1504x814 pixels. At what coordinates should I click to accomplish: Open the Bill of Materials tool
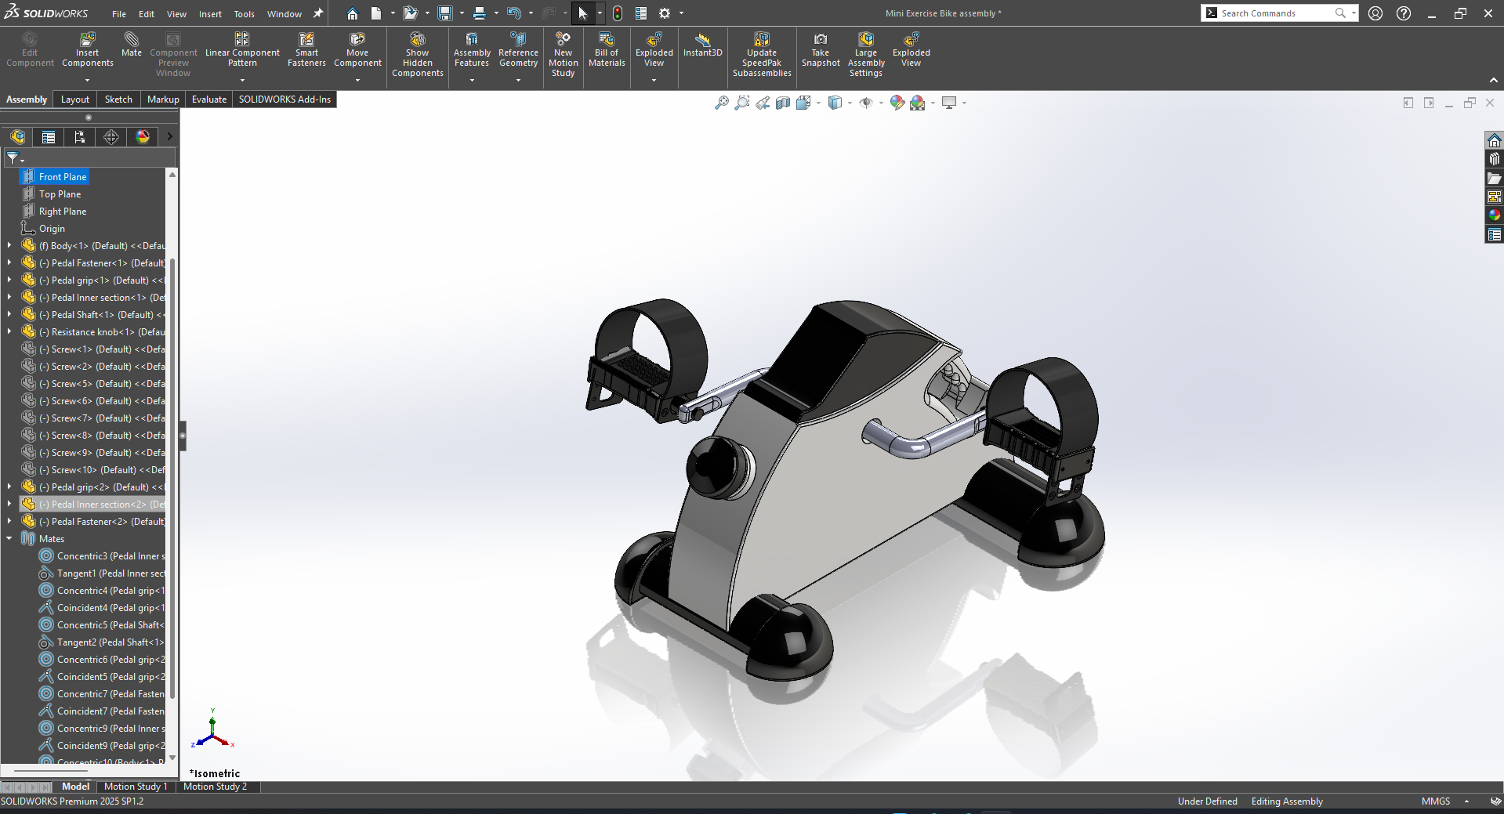[x=607, y=41]
